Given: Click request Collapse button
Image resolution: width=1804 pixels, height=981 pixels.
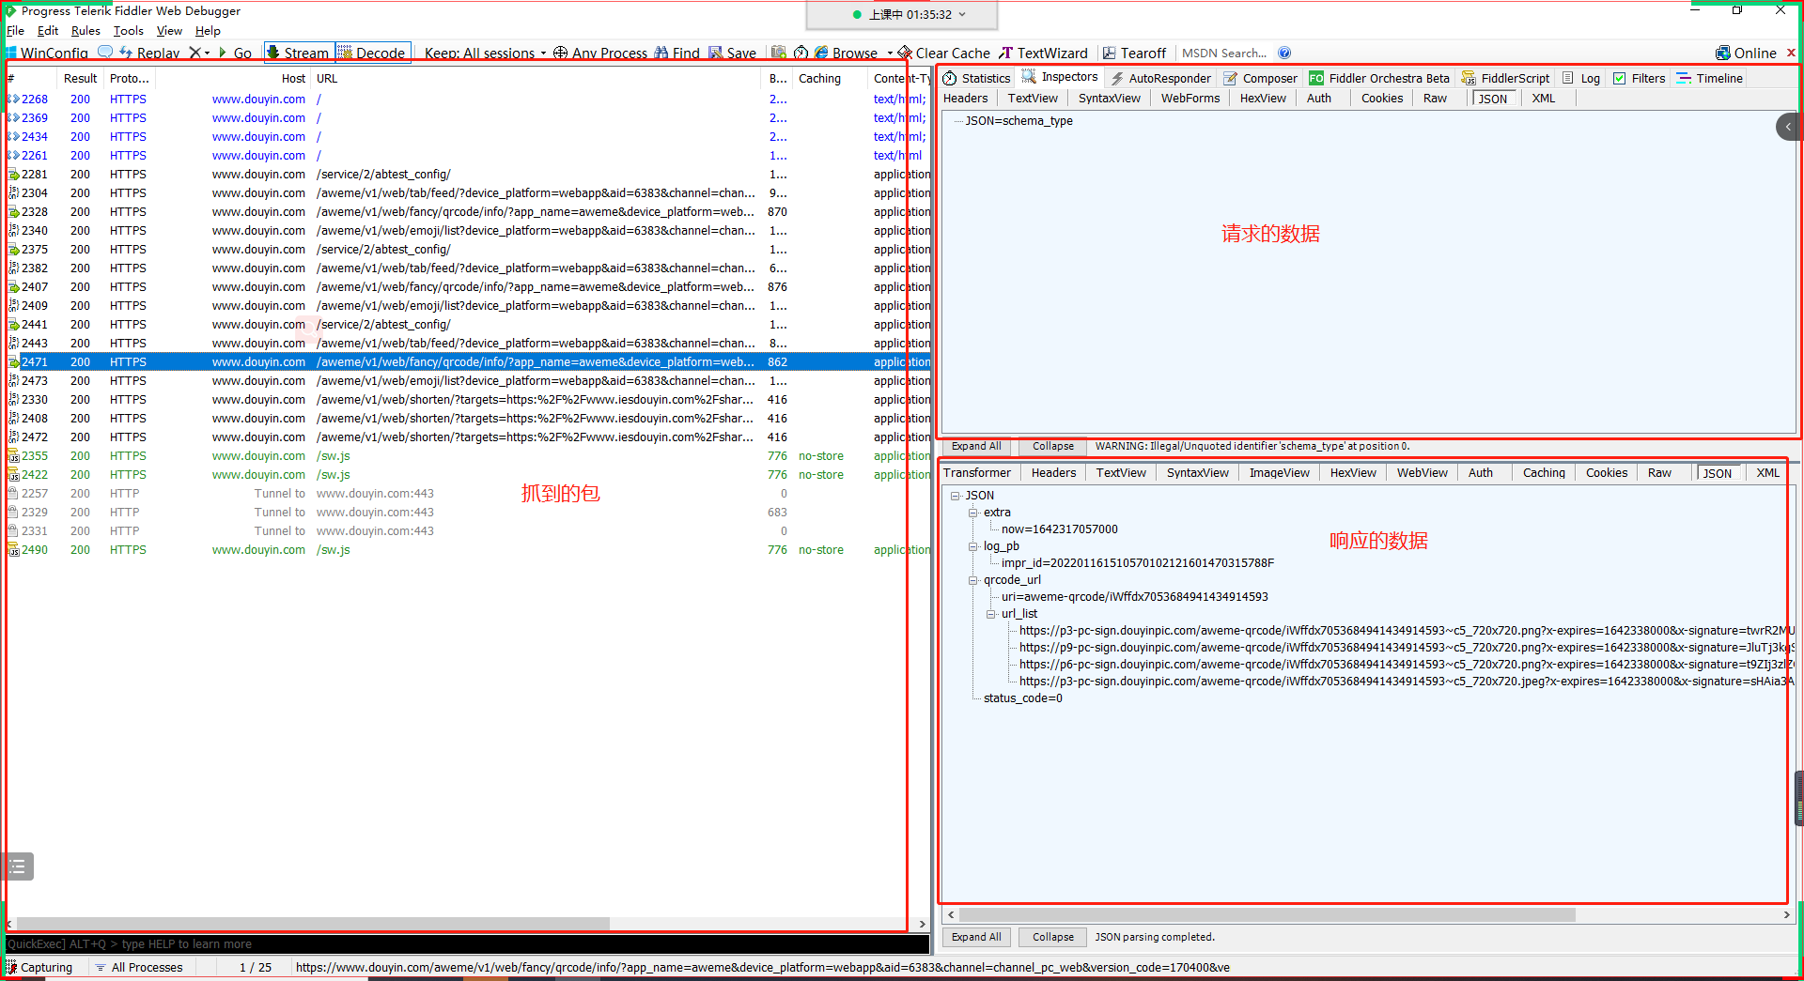Looking at the screenshot, I should click(1052, 447).
